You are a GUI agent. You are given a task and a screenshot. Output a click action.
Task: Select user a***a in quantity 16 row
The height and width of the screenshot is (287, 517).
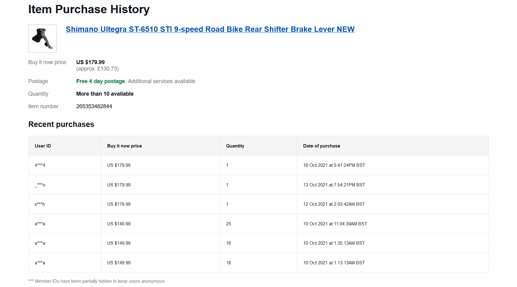(x=40, y=243)
